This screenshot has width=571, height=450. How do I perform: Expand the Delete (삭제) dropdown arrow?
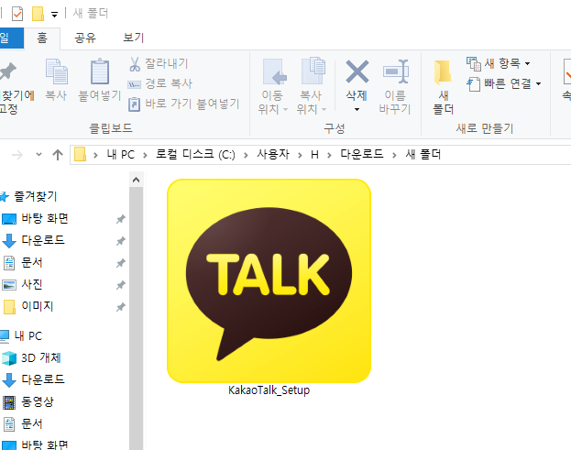pyautogui.click(x=357, y=109)
